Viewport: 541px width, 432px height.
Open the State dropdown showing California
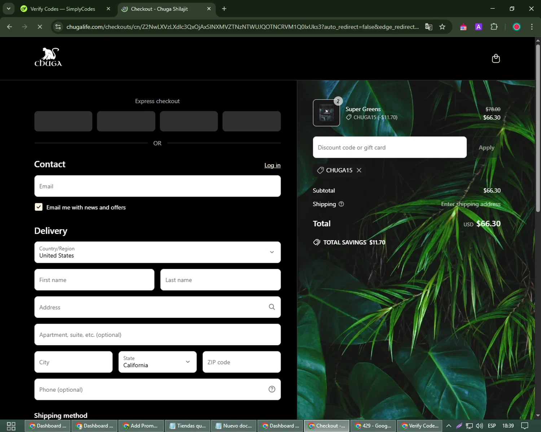[x=157, y=362]
